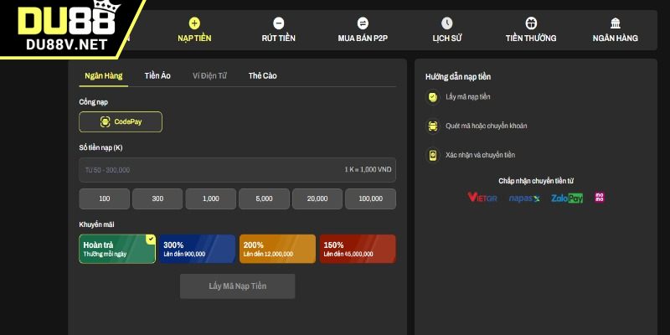Pick the red 150% promotion card
The image size is (670, 335).
[358, 249]
